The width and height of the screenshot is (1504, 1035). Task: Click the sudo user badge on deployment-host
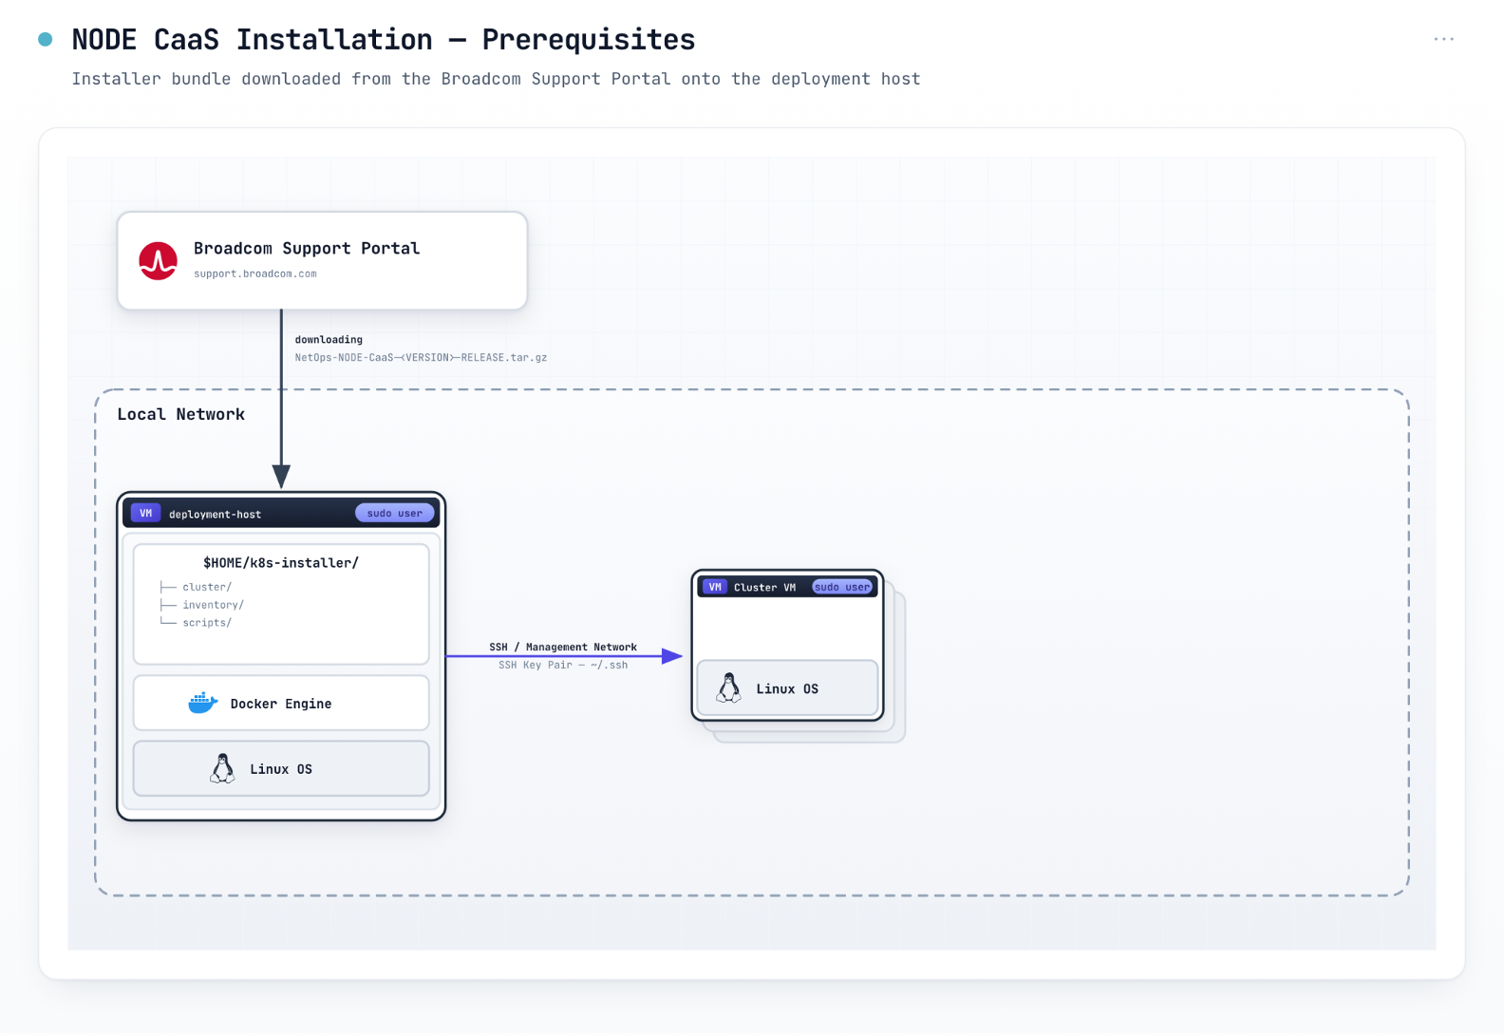pyautogui.click(x=394, y=513)
